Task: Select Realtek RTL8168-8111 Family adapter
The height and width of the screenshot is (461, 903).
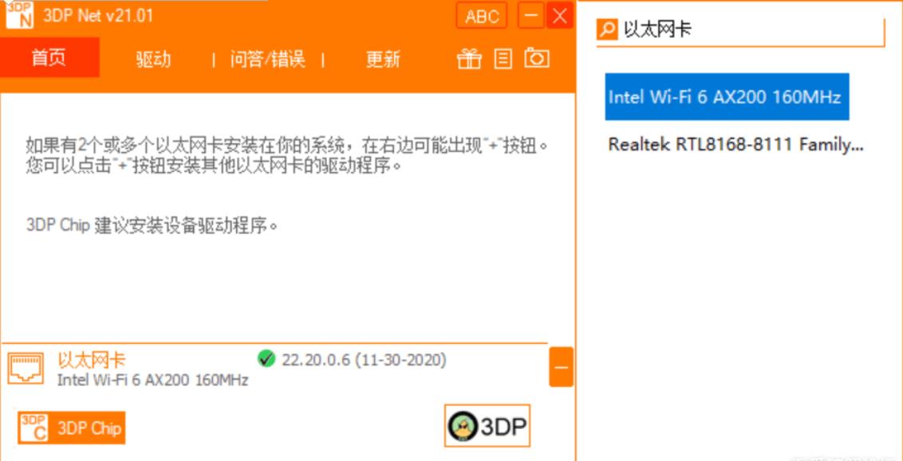Action: pos(736,145)
